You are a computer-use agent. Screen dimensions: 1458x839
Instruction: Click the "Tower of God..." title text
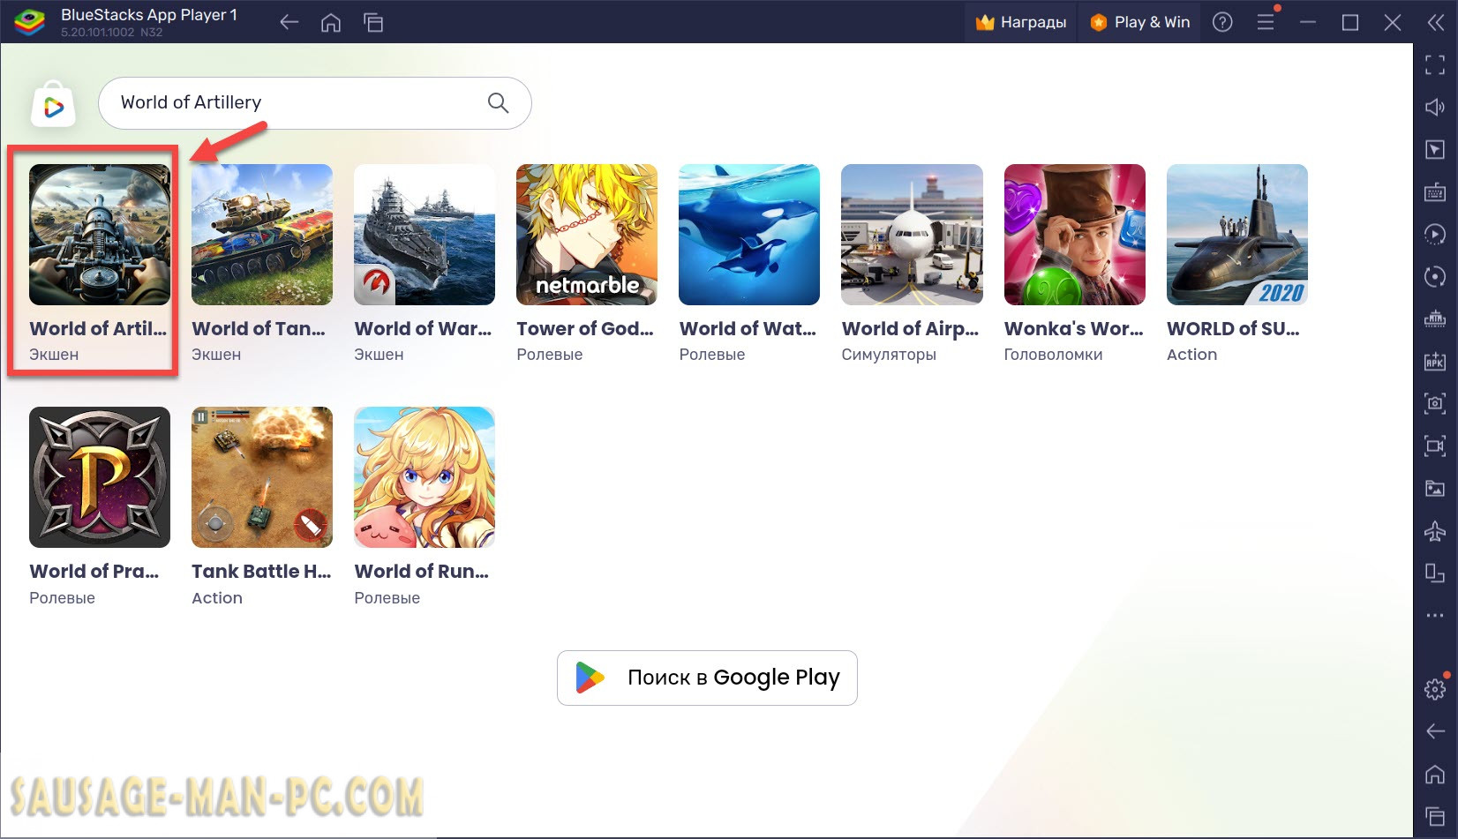tap(585, 328)
